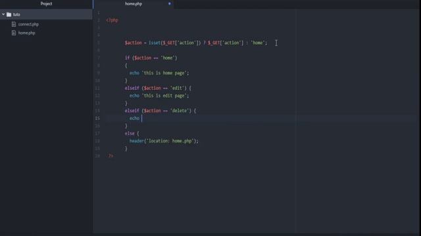The image size is (421, 236).
Task: Click the modified dot on home.php tab
Action: [170, 4]
